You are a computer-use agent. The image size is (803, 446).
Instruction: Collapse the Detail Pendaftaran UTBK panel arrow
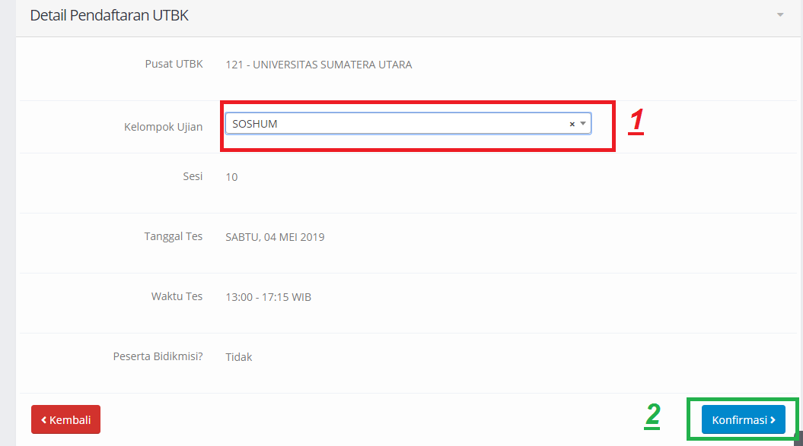[779, 15]
